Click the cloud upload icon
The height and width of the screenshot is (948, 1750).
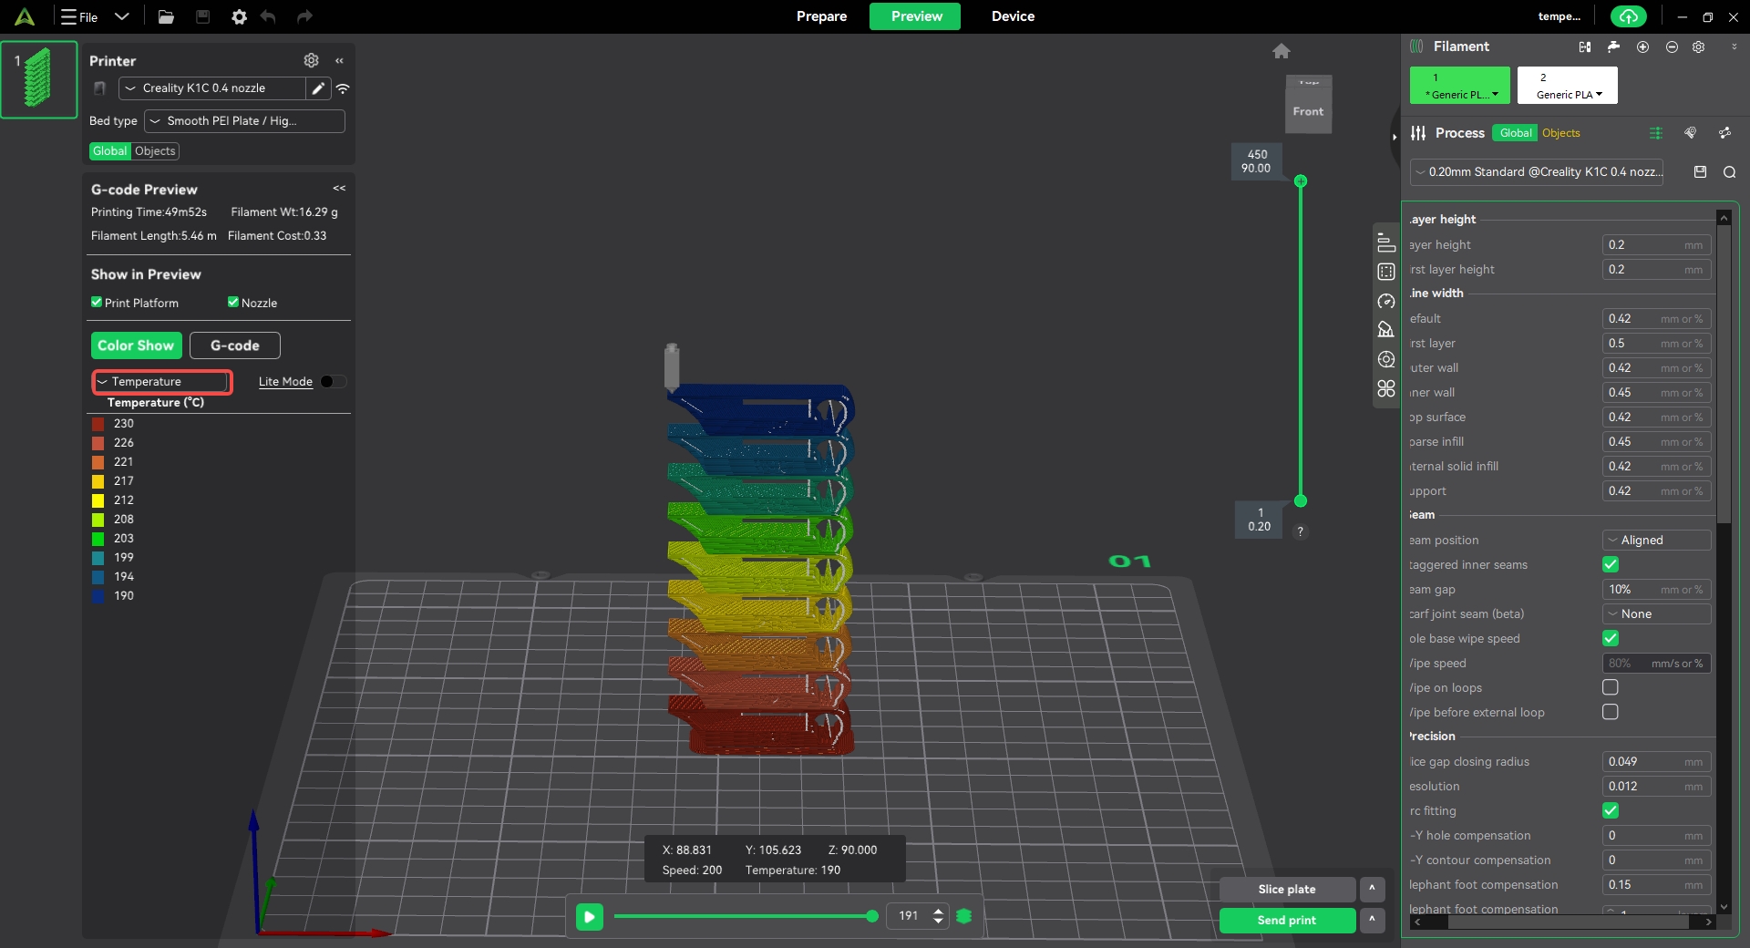(x=1628, y=16)
